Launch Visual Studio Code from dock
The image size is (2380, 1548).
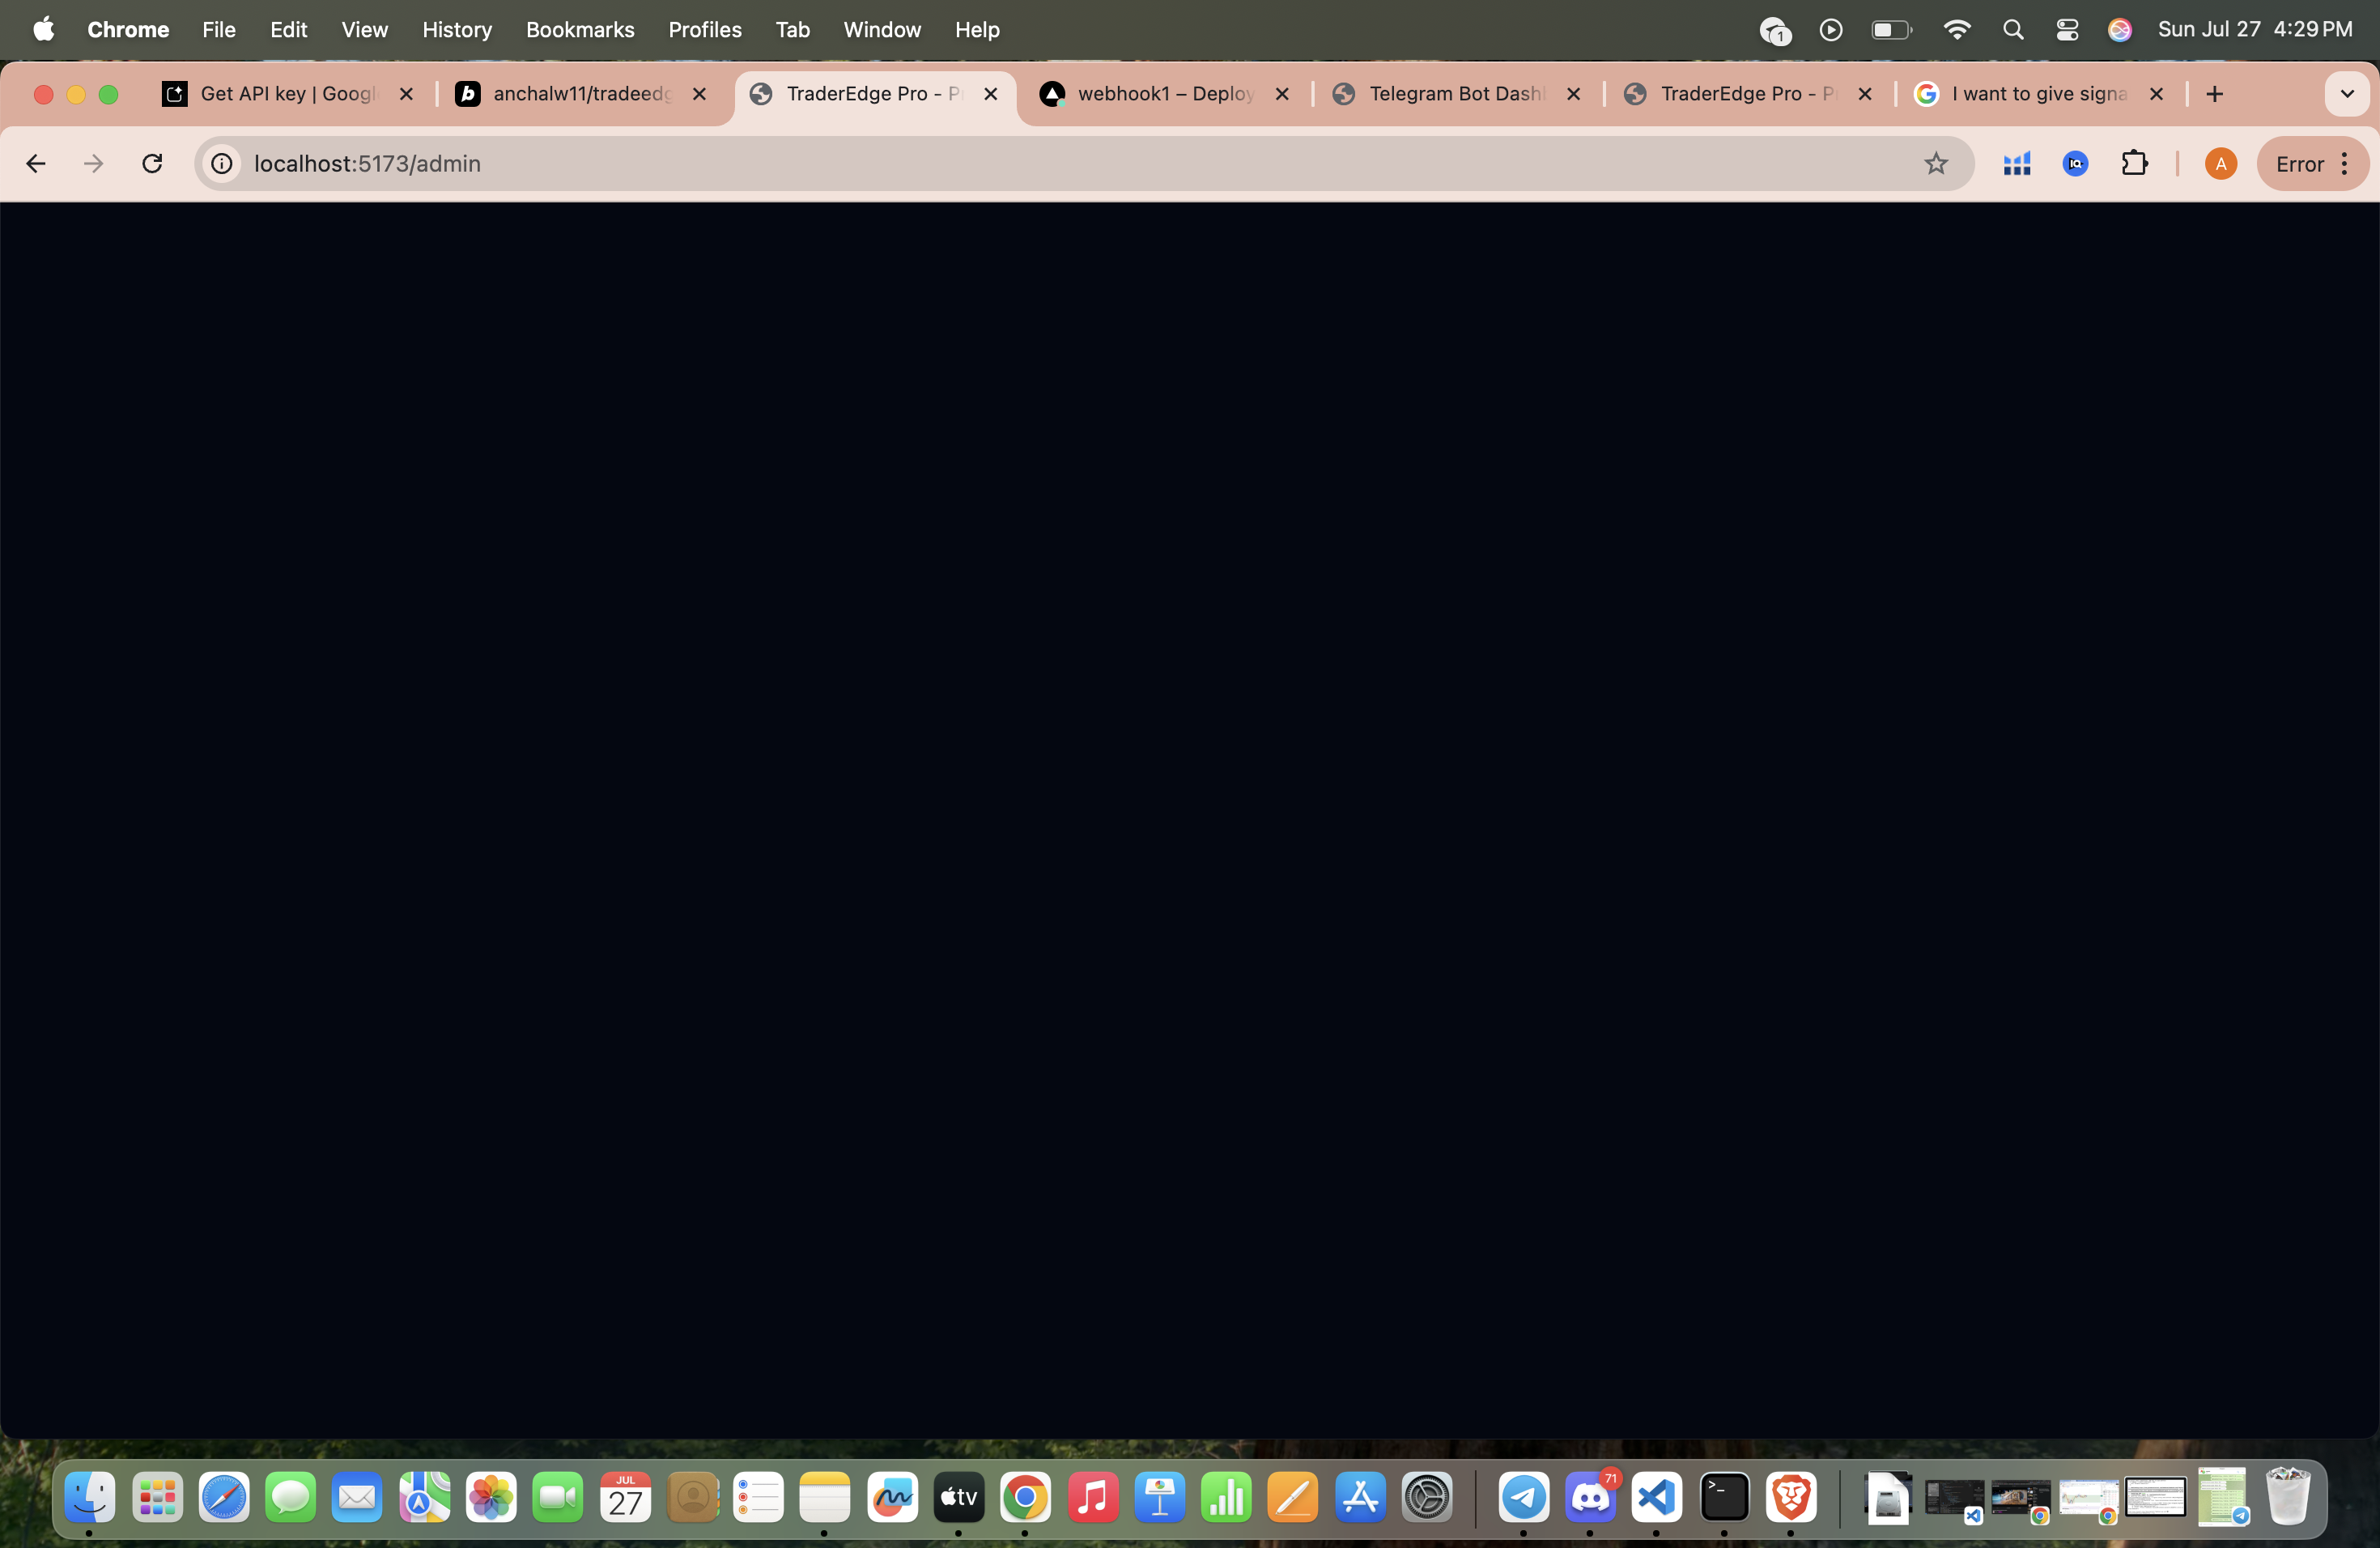click(x=1656, y=1497)
